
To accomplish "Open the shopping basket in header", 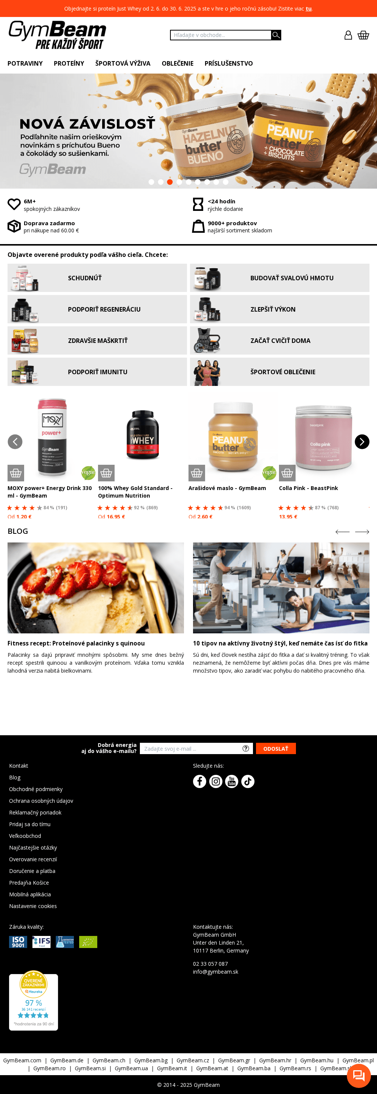I will coord(363,35).
